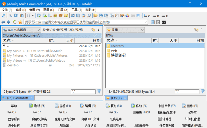This screenshot has height=128, width=207.
Task: Sort right panel by 日期 column header
Action: tap(191, 41)
